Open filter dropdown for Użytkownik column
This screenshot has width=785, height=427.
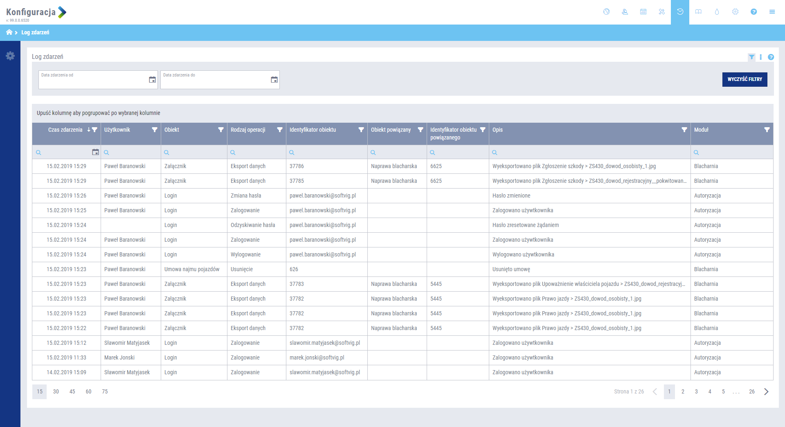pyautogui.click(x=155, y=130)
